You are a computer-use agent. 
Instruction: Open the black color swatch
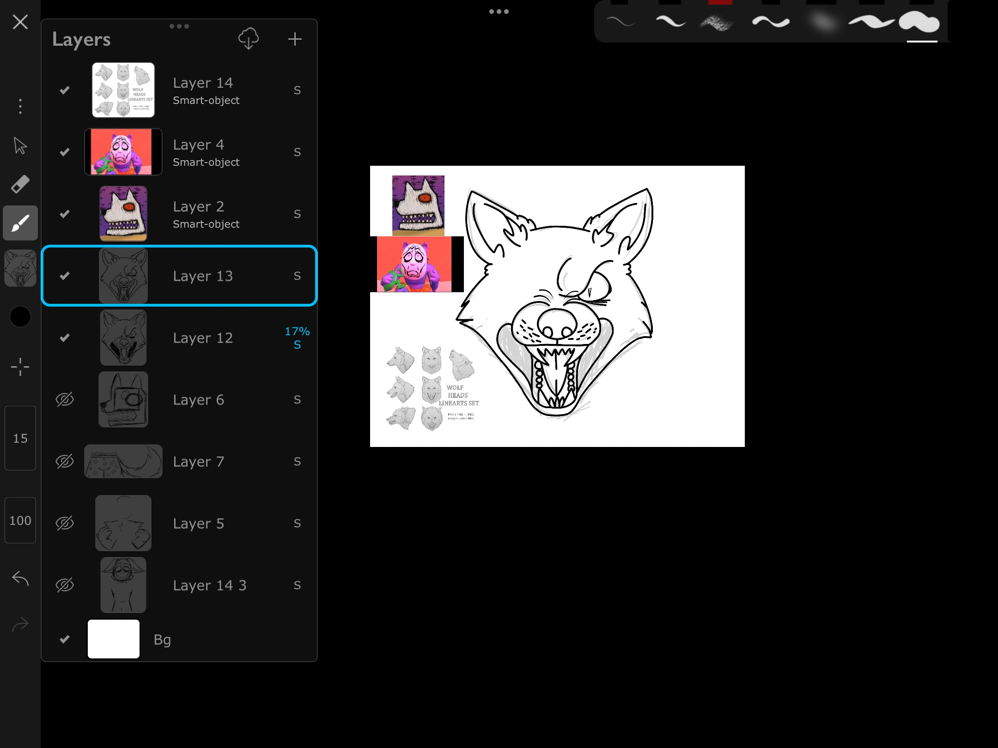click(x=20, y=317)
